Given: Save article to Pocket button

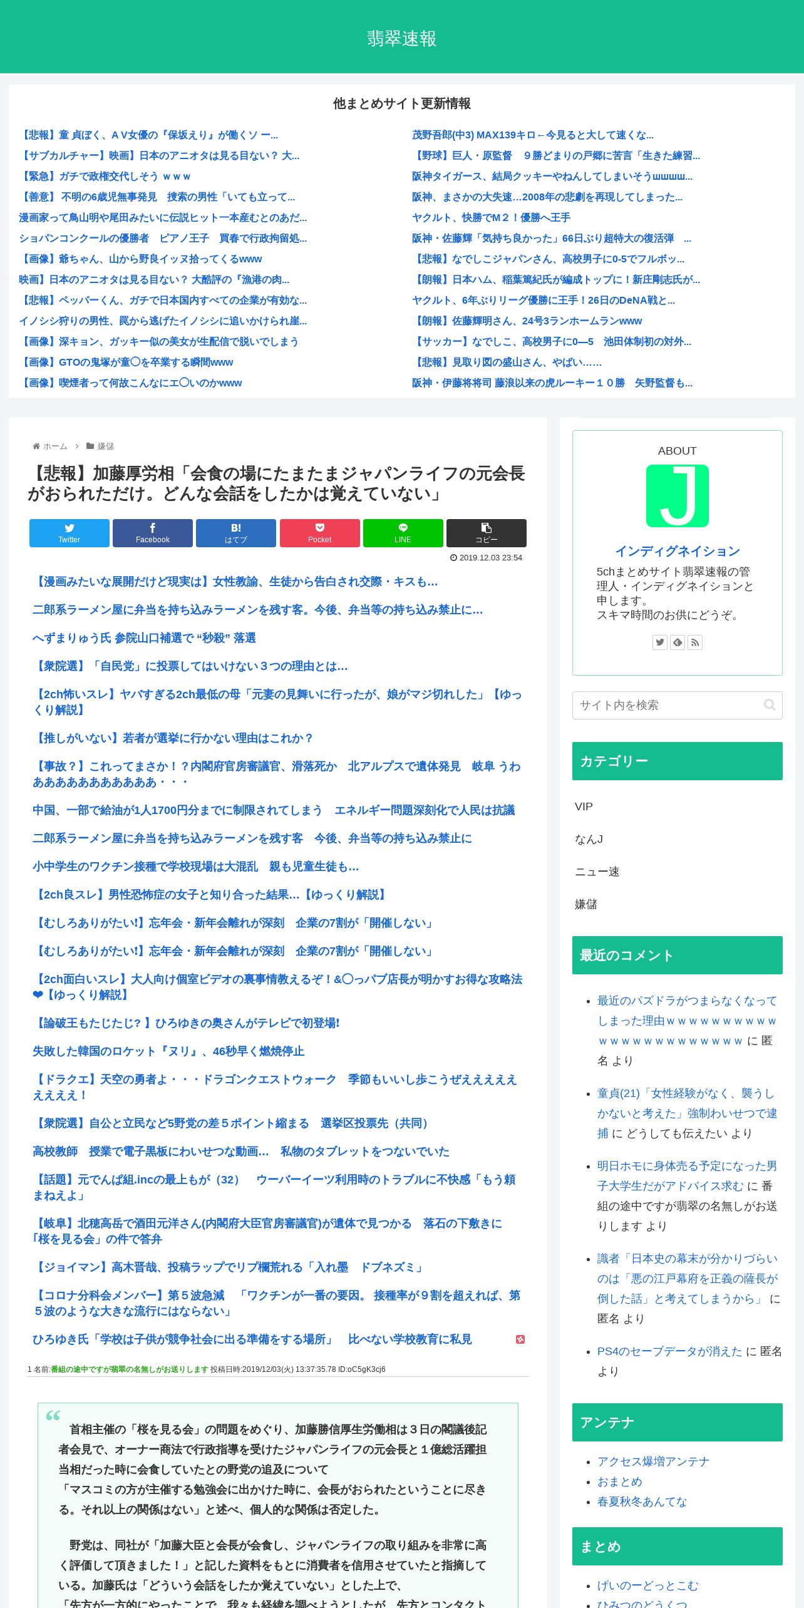Looking at the screenshot, I should tap(320, 533).
